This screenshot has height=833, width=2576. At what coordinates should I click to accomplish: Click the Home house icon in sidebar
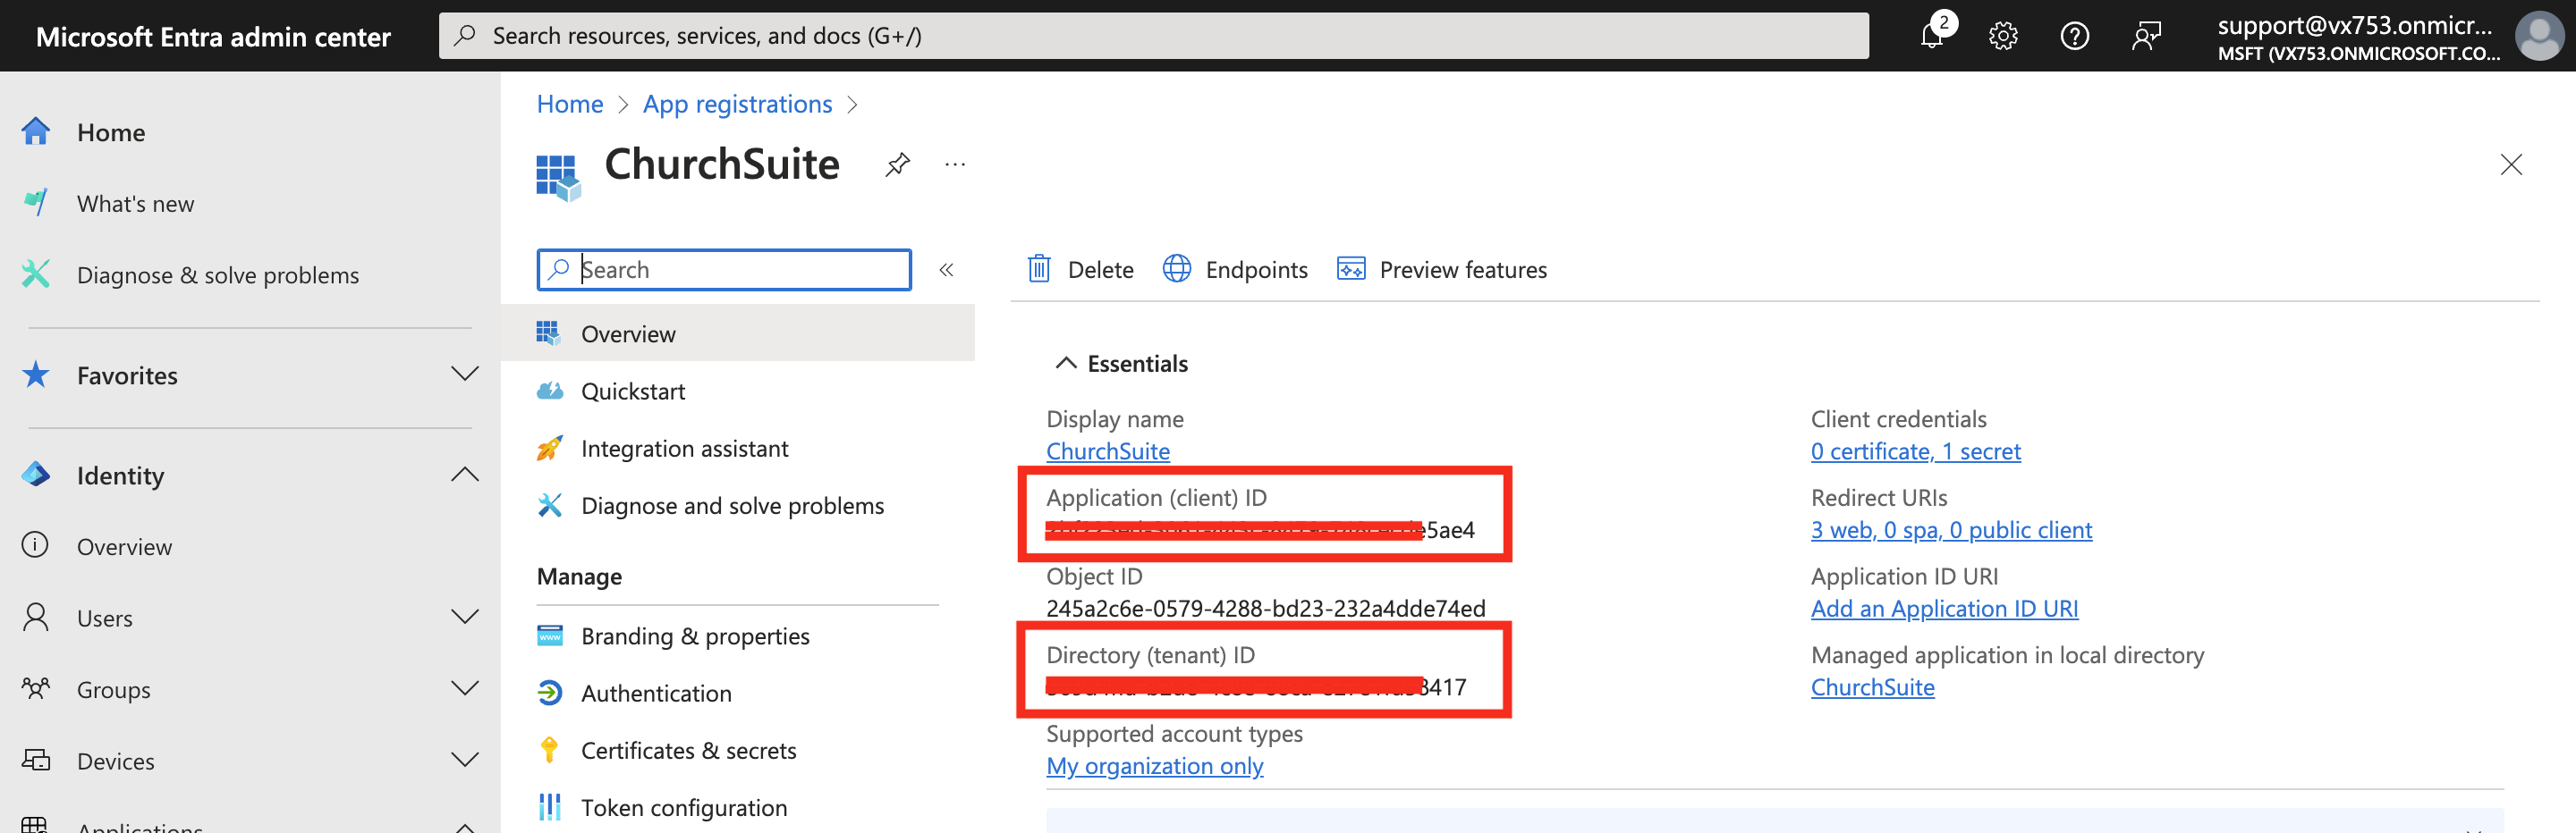tap(36, 132)
